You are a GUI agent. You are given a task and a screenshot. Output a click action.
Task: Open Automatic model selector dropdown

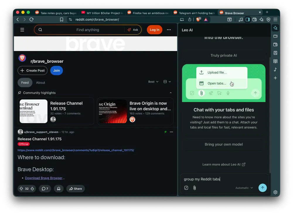coord(244,188)
